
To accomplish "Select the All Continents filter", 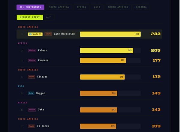I will (30, 7).
